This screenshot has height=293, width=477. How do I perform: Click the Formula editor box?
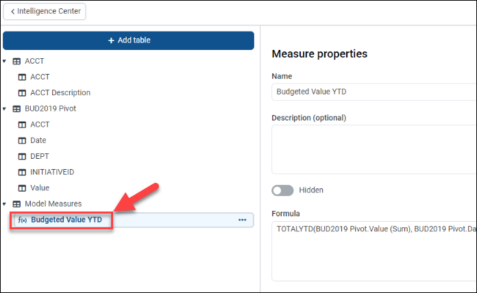pos(374,250)
